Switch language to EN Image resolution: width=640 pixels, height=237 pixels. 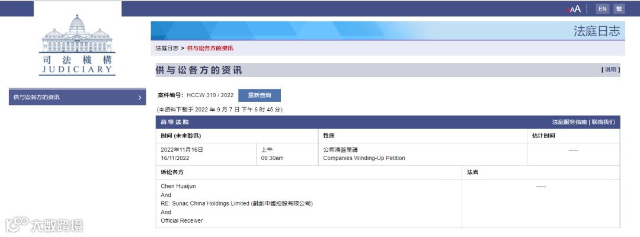tap(603, 8)
